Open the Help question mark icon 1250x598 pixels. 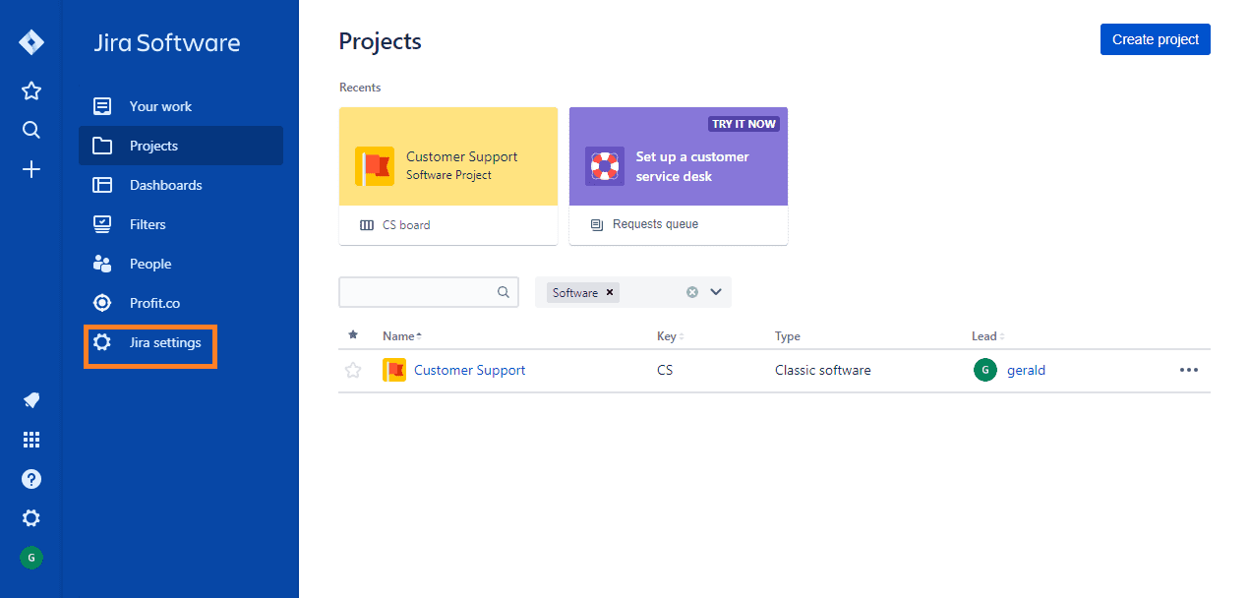click(x=31, y=479)
